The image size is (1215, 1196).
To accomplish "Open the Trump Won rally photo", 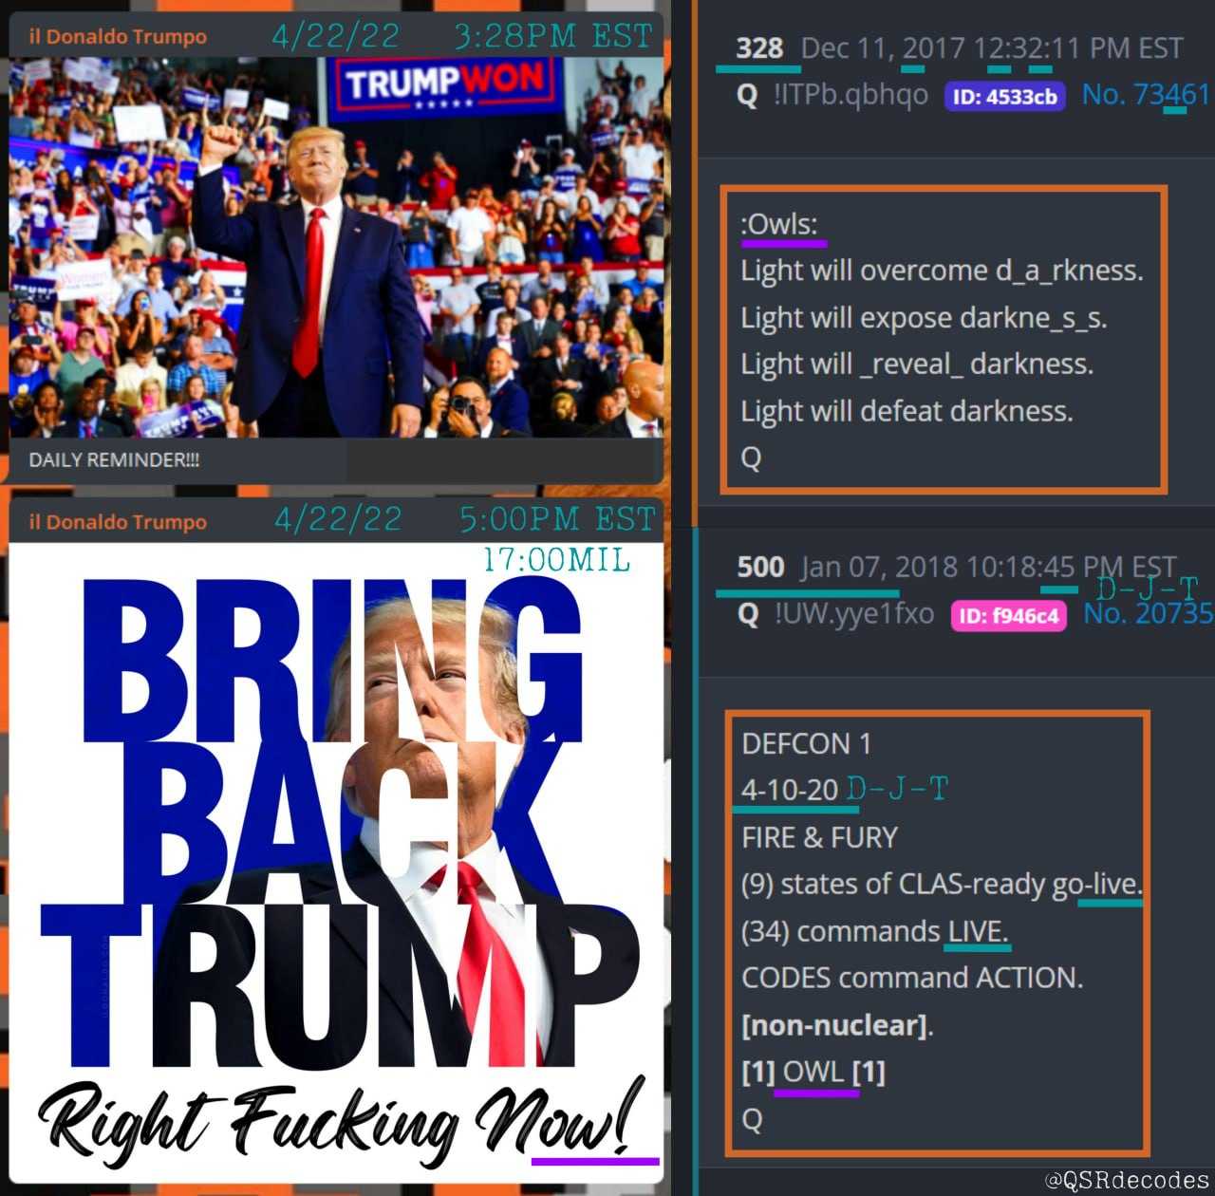I will pyautogui.click(x=336, y=247).
